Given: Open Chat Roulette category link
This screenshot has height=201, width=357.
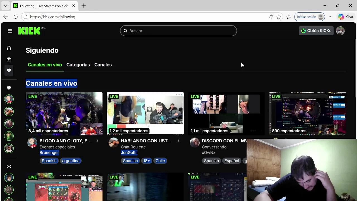Looking at the screenshot, I should 133,147.
